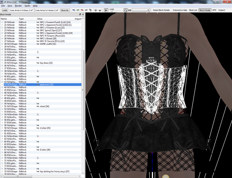This screenshot has width=232, height=178.
Task: Click the Txt icon in the chest row
Action: [x=38, y=106]
